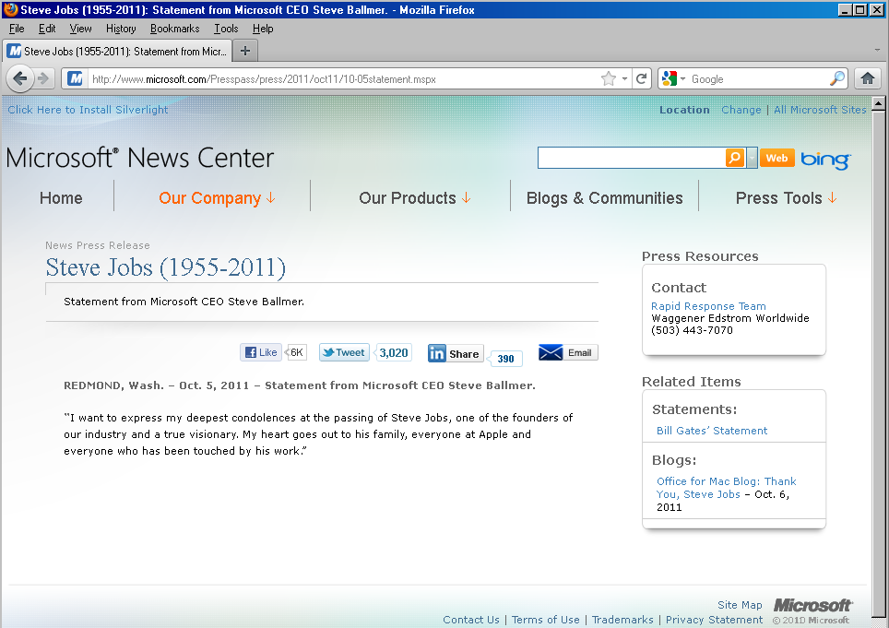
Task: Click the tweet count 3,020
Action: point(394,352)
